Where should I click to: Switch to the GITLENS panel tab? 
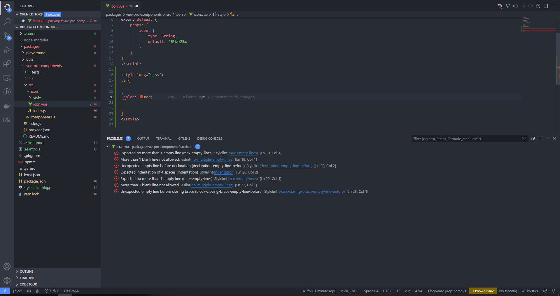184,139
